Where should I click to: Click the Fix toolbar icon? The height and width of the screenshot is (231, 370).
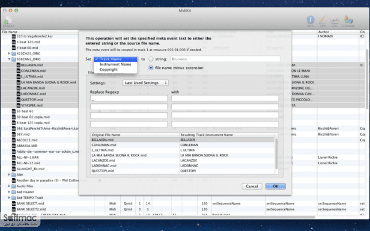[334, 21]
